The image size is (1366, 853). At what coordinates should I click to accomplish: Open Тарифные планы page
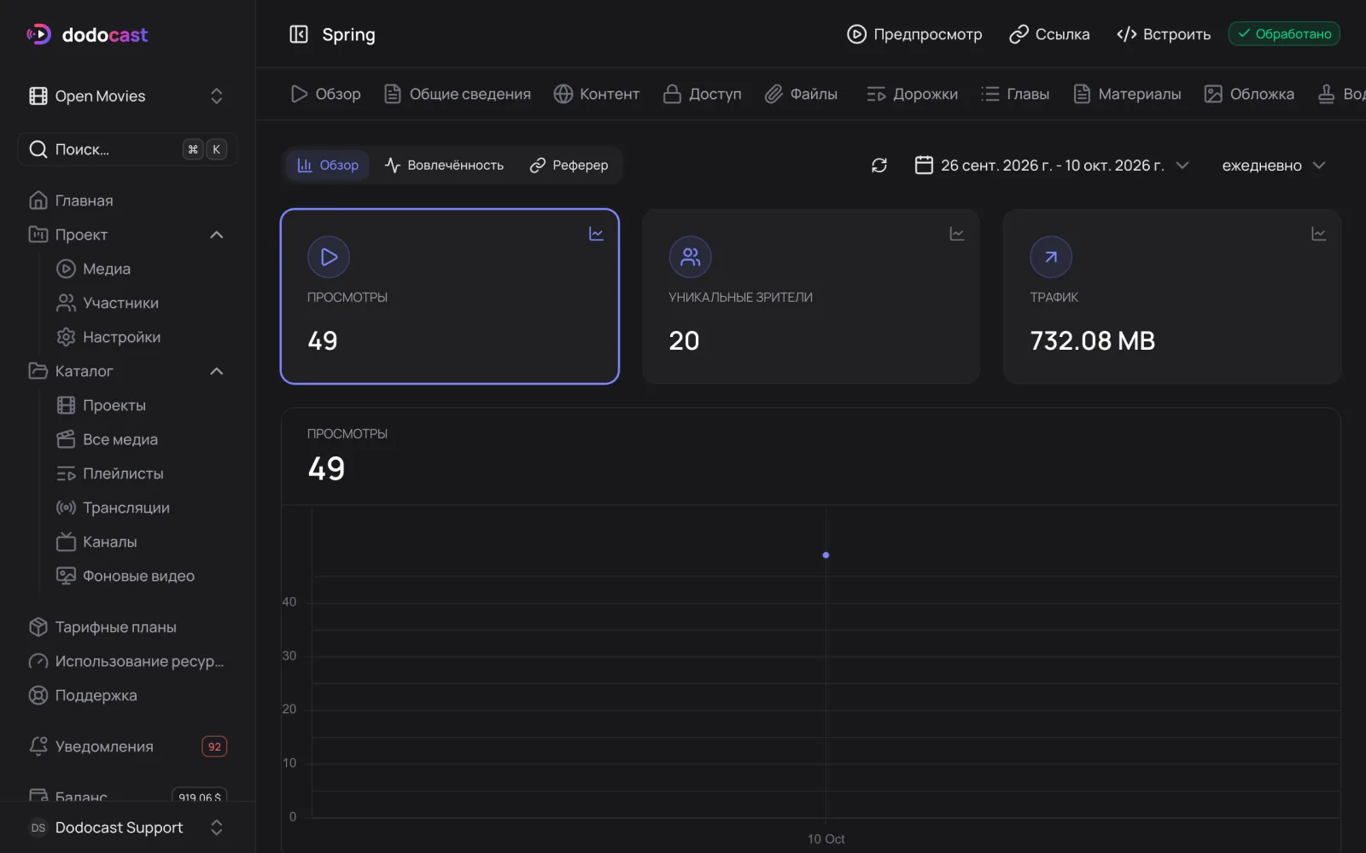coord(102,627)
